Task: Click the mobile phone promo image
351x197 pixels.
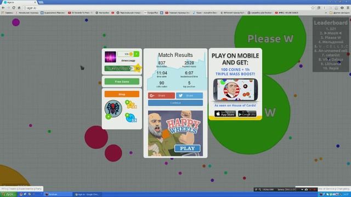Action: click(x=235, y=90)
